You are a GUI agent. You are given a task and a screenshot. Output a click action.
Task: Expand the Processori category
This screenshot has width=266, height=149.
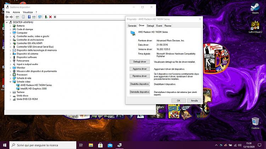pos(10,74)
